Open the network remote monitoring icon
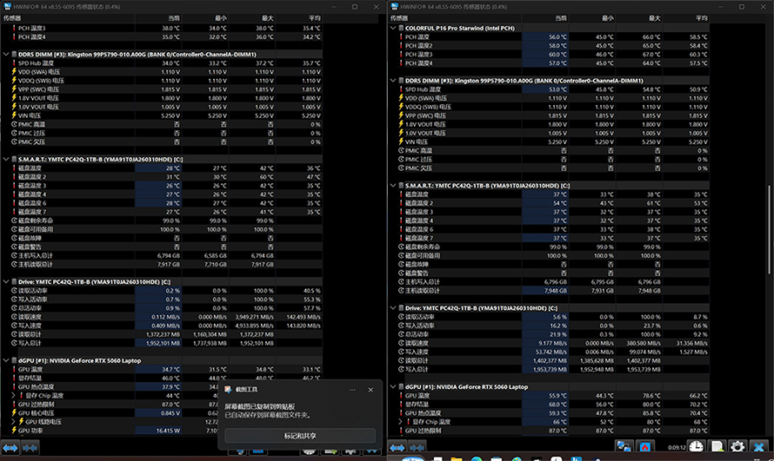 (624, 447)
